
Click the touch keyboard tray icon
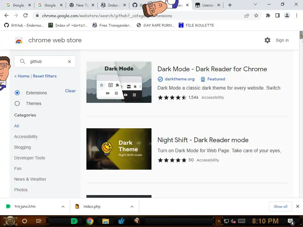point(241,221)
